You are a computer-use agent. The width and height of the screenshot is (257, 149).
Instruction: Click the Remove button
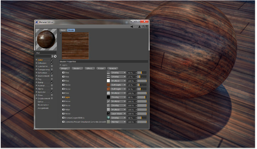112,68
